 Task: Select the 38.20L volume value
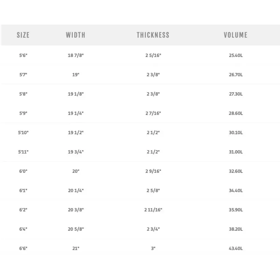tap(236, 229)
